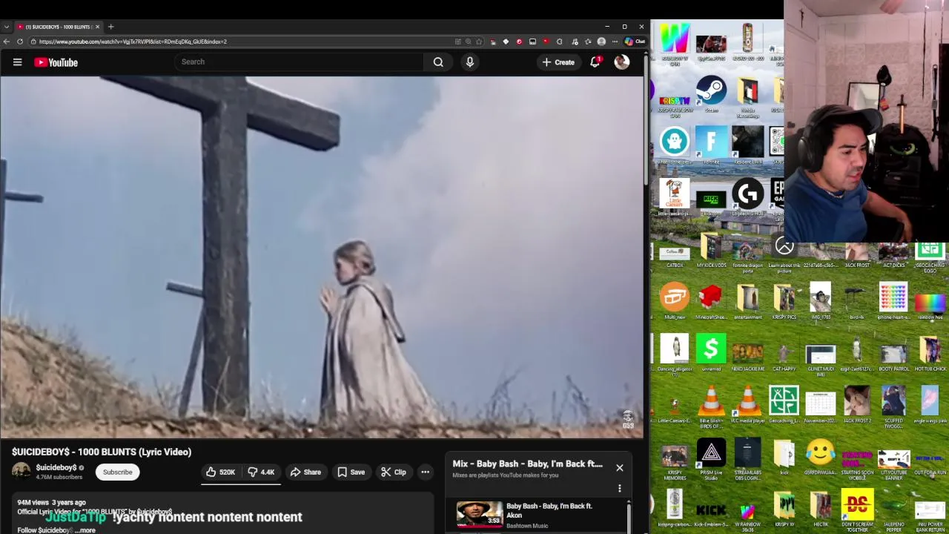Open the more actions ellipsis under video
The height and width of the screenshot is (534, 949).
pyautogui.click(x=425, y=472)
